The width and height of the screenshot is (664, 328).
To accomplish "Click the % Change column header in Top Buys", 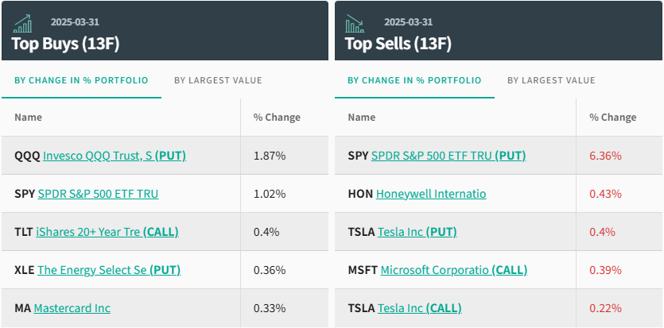I will click(x=277, y=118).
